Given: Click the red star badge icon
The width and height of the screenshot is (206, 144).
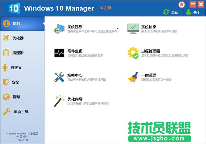Looking at the screenshot, I should pos(182,5).
